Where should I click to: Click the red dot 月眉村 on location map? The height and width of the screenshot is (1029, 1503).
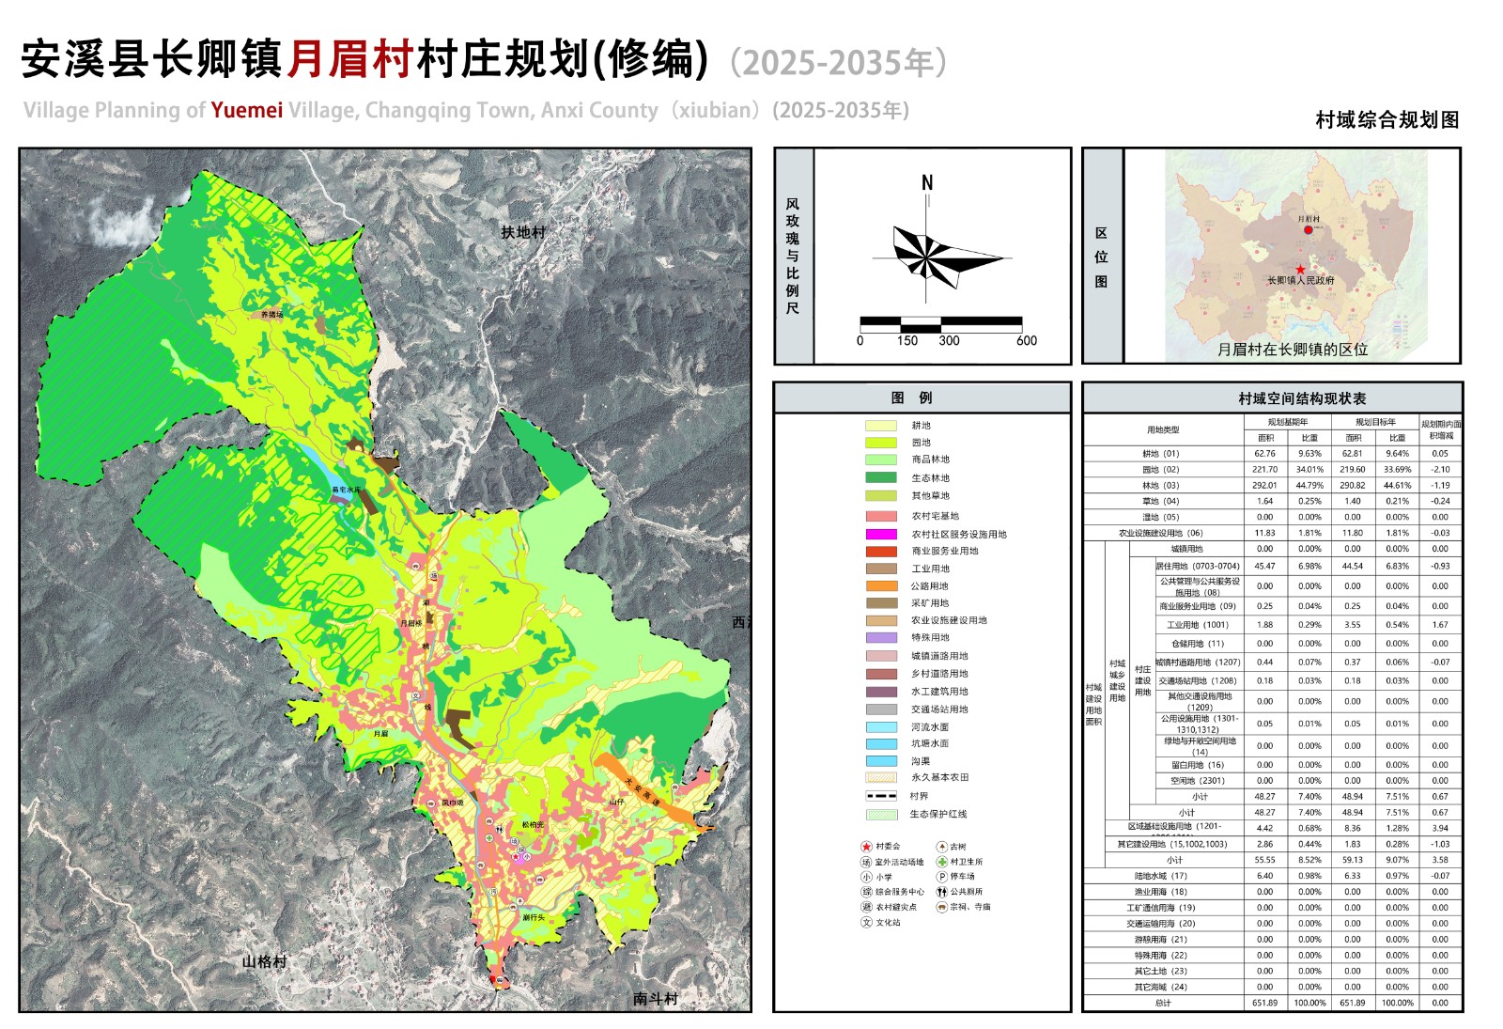1308,229
